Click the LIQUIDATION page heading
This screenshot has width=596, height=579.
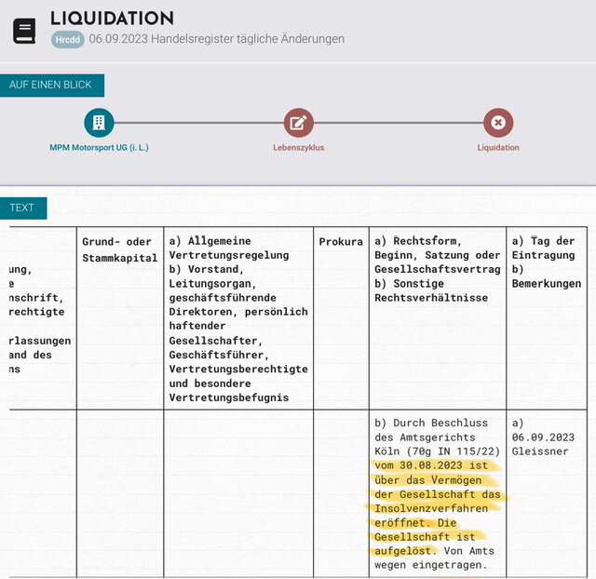point(112,18)
